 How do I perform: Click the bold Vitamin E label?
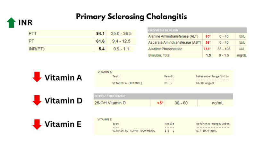pyautogui.click(x=63, y=124)
